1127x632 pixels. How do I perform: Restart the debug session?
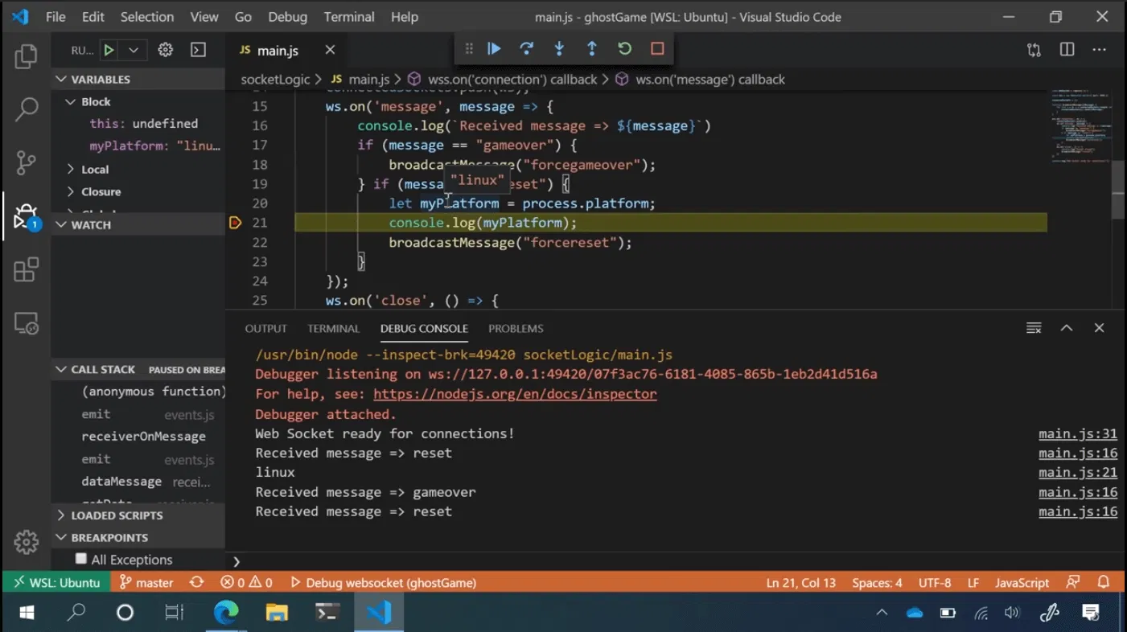(x=624, y=48)
